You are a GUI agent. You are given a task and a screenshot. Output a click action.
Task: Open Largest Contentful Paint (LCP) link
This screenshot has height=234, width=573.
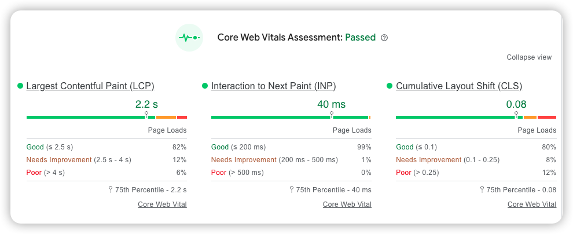tap(90, 86)
